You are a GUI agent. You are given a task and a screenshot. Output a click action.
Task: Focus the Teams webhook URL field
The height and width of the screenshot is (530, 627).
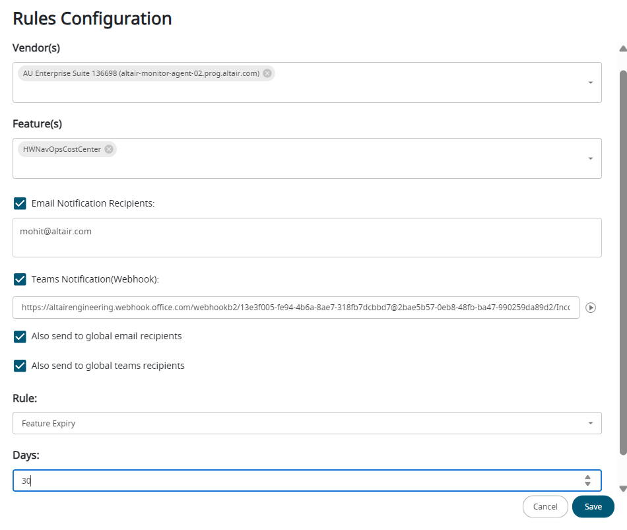point(296,308)
